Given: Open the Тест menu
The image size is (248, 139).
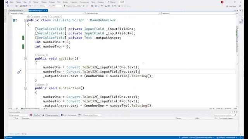Looking at the screenshot, I should coord(59,2).
